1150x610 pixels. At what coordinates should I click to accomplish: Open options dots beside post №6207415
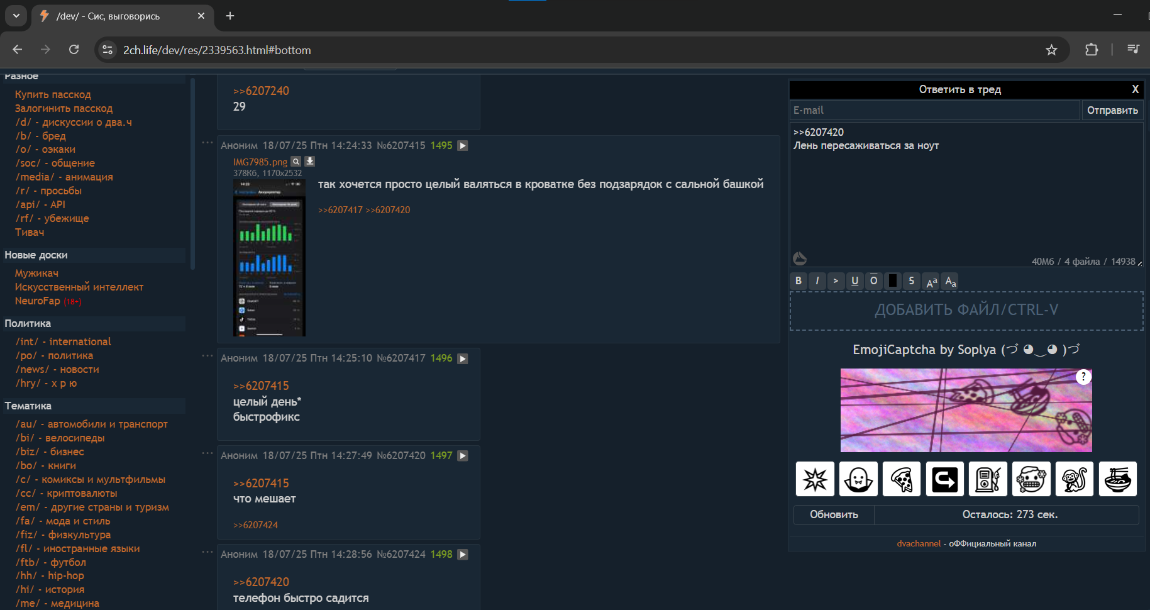coord(207,143)
